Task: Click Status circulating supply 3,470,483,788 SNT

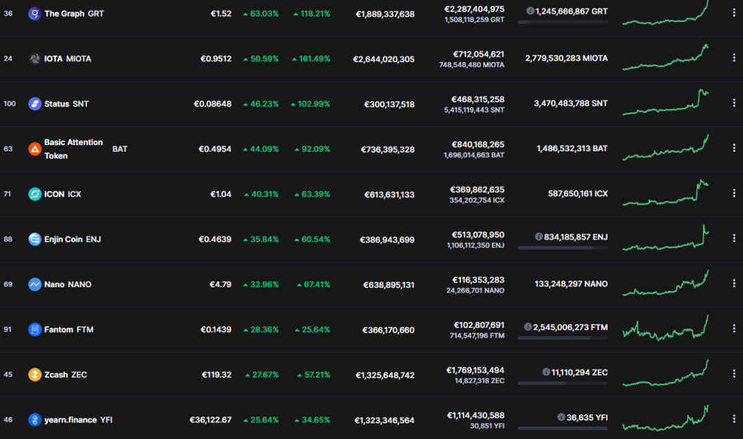Action: (x=570, y=103)
